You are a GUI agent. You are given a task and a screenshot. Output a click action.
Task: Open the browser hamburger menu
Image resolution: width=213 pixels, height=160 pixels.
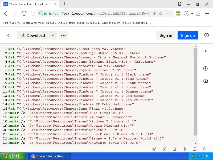click(x=207, y=14)
